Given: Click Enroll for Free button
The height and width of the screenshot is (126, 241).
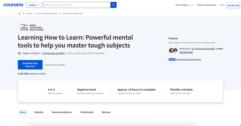Looking at the screenshot, I should click(x=30, y=65).
